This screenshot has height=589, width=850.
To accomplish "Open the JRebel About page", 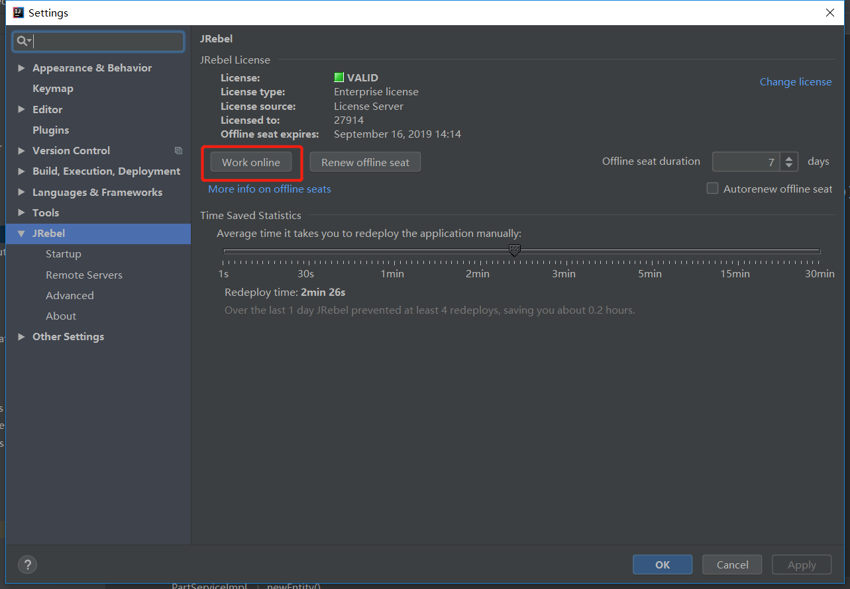I will click(x=61, y=316).
